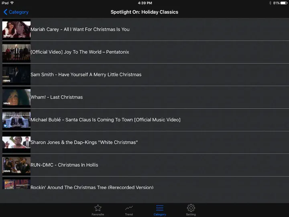Open the Trend tab graph icon

(129, 208)
